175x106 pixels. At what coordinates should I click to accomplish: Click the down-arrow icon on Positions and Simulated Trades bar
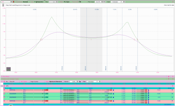[x=169, y=79]
